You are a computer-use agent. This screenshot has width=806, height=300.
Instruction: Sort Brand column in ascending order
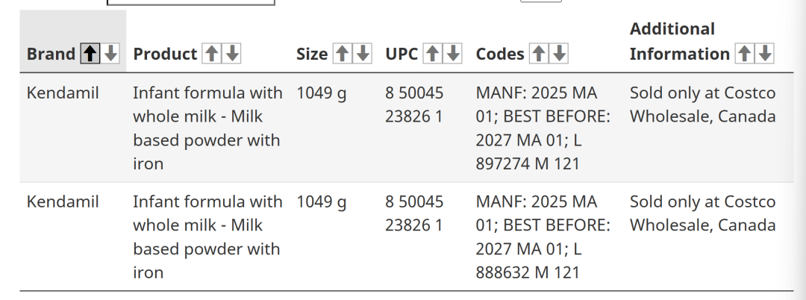(90, 54)
